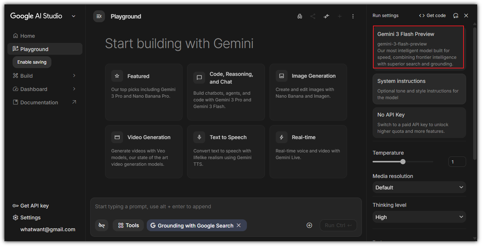Viewport: 482px width, 246px height.
Task: Click the chat bubble icon on Code card
Action: pos(199,78)
